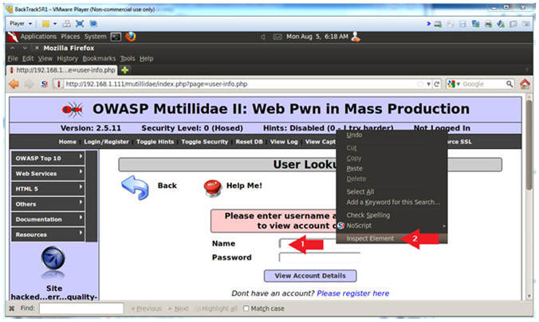
Task: Click the user account icon beside the clock
Action: click(x=356, y=37)
